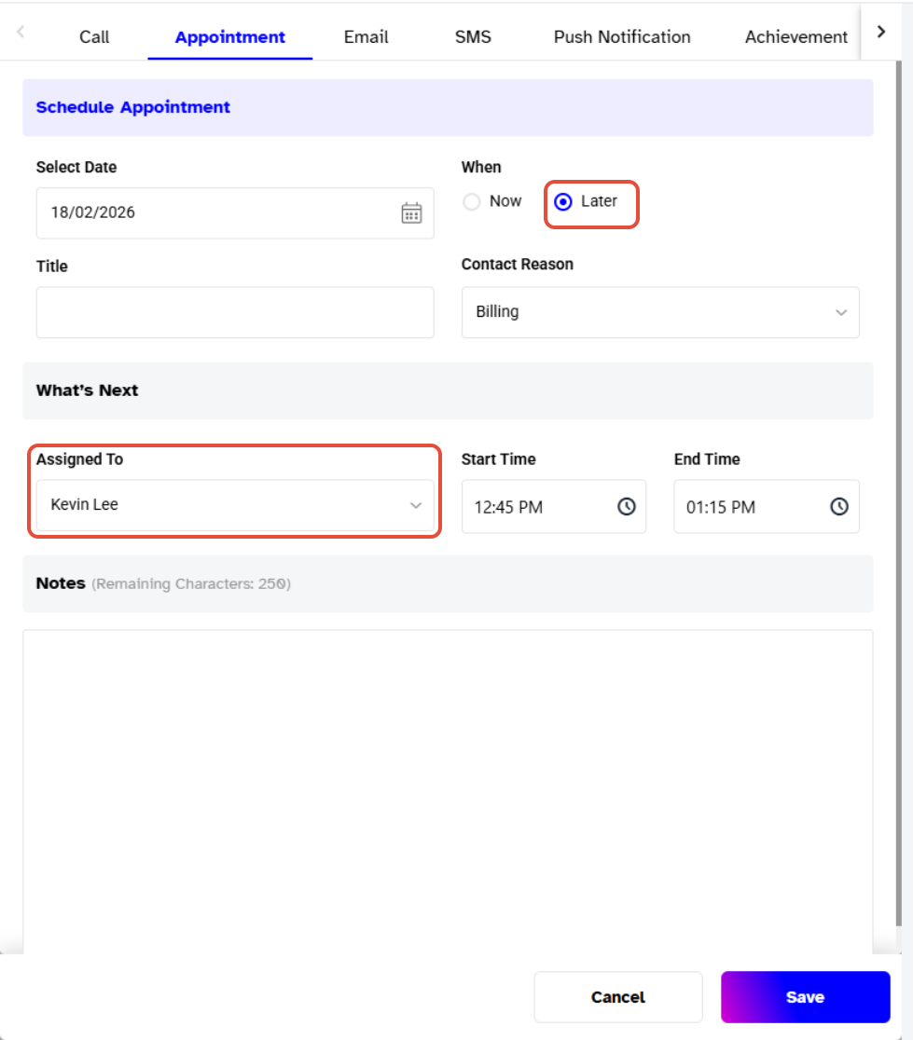The image size is (913, 1040).
Task: Open the calendar picker icon
Action: click(411, 212)
